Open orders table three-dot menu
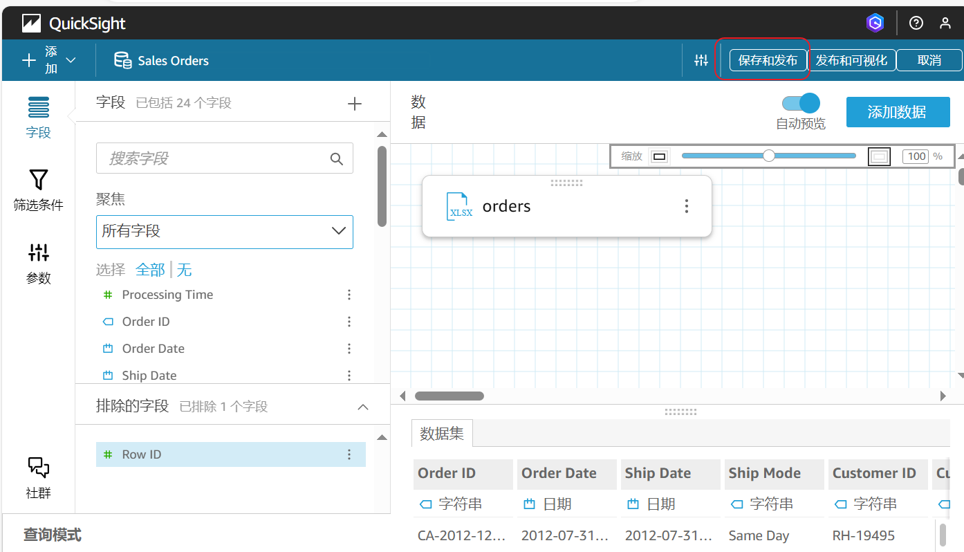This screenshot has height=552, width=964. pos(686,206)
